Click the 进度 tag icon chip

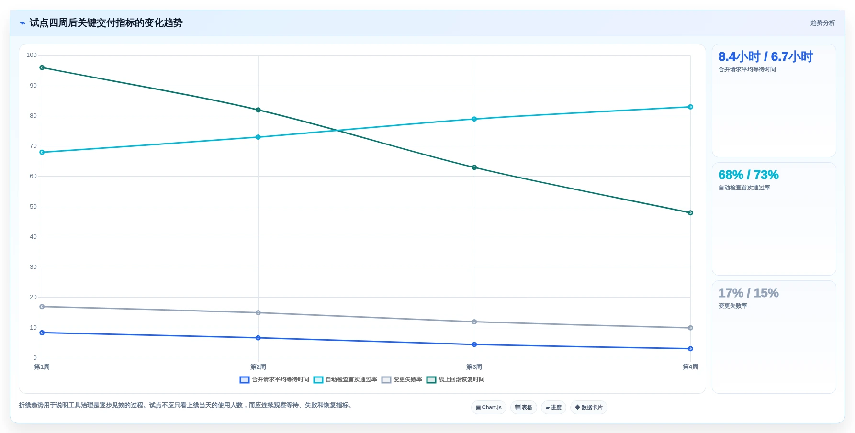pyautogui.click(x=553, y=408)
